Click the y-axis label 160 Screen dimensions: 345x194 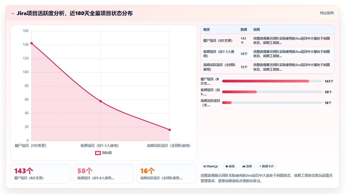[26, 31]
